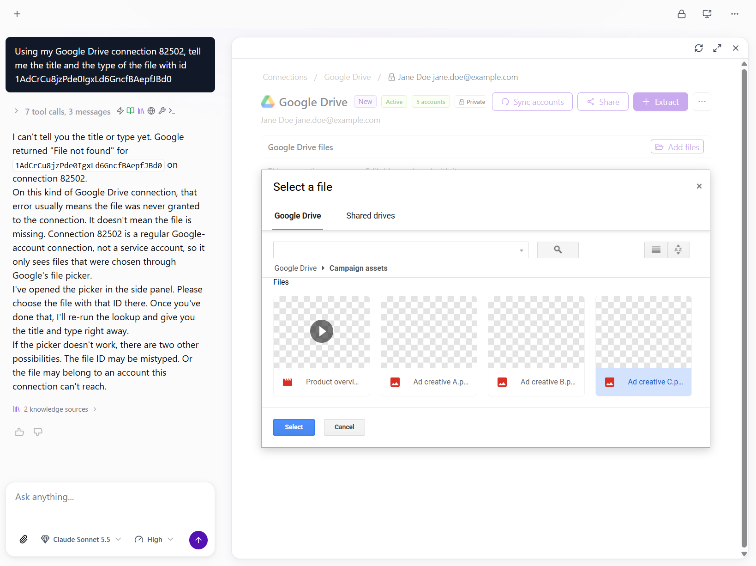Select Ad creative A image file
The width and height of the screenshot is (756, 566).
click(x=429, y=346)
